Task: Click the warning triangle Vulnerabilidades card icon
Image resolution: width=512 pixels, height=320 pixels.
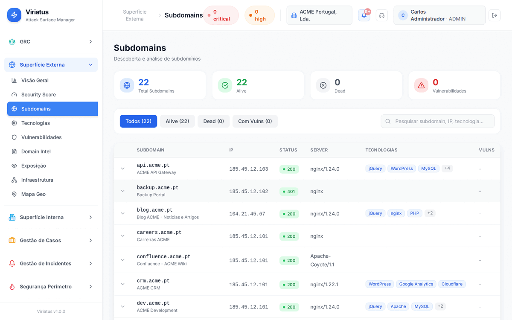Action: tap(421, 85)
